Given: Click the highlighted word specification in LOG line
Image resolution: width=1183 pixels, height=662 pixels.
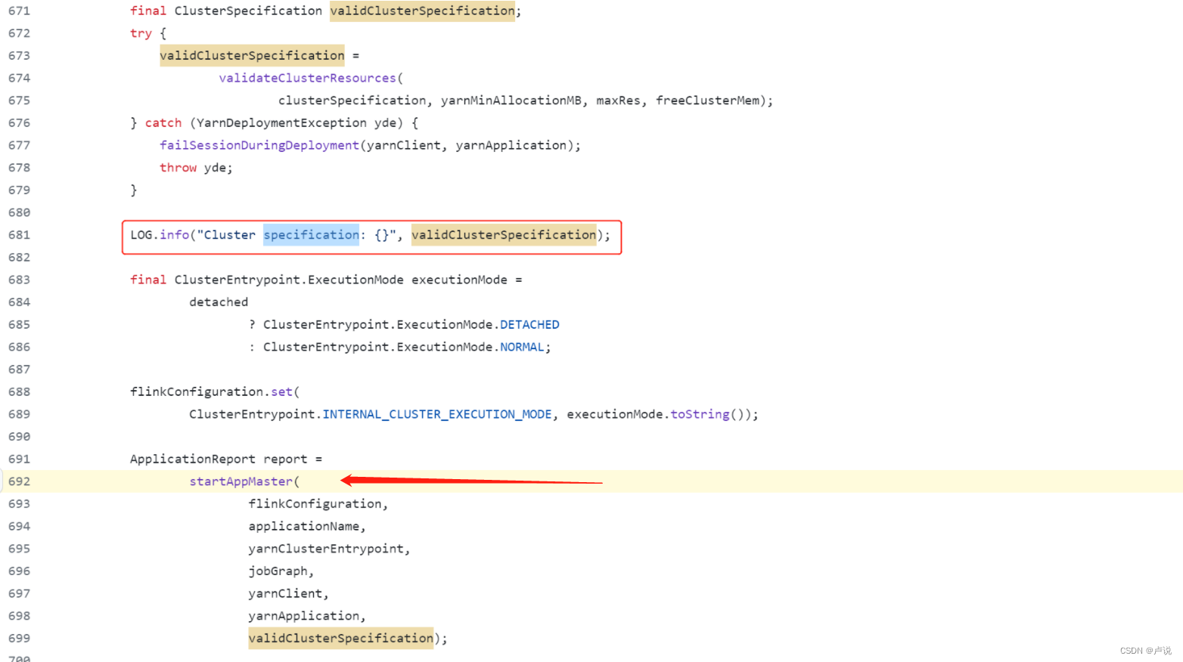Looking at the screenshot, I should coord(311,235).
